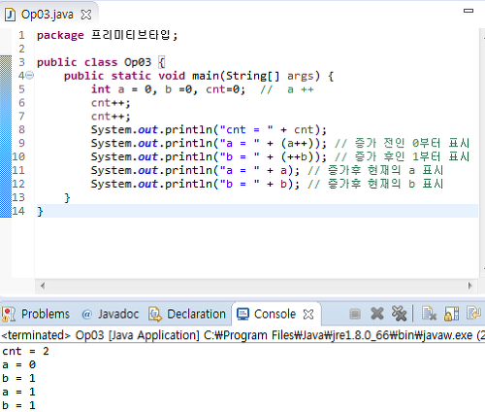This screenshot has height=412, width=485.
Task: Click class name 'Op03' on line 3
Action: 138,62
